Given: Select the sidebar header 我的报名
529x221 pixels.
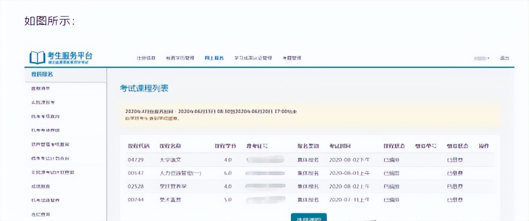Looking at the screenshot, I should click(42, 74).
